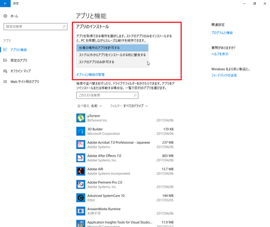Image resolution: width=270 pixels, height=227 pixels.
Task: Select the Adobe AIR entry name
Action: pos(95,169)
